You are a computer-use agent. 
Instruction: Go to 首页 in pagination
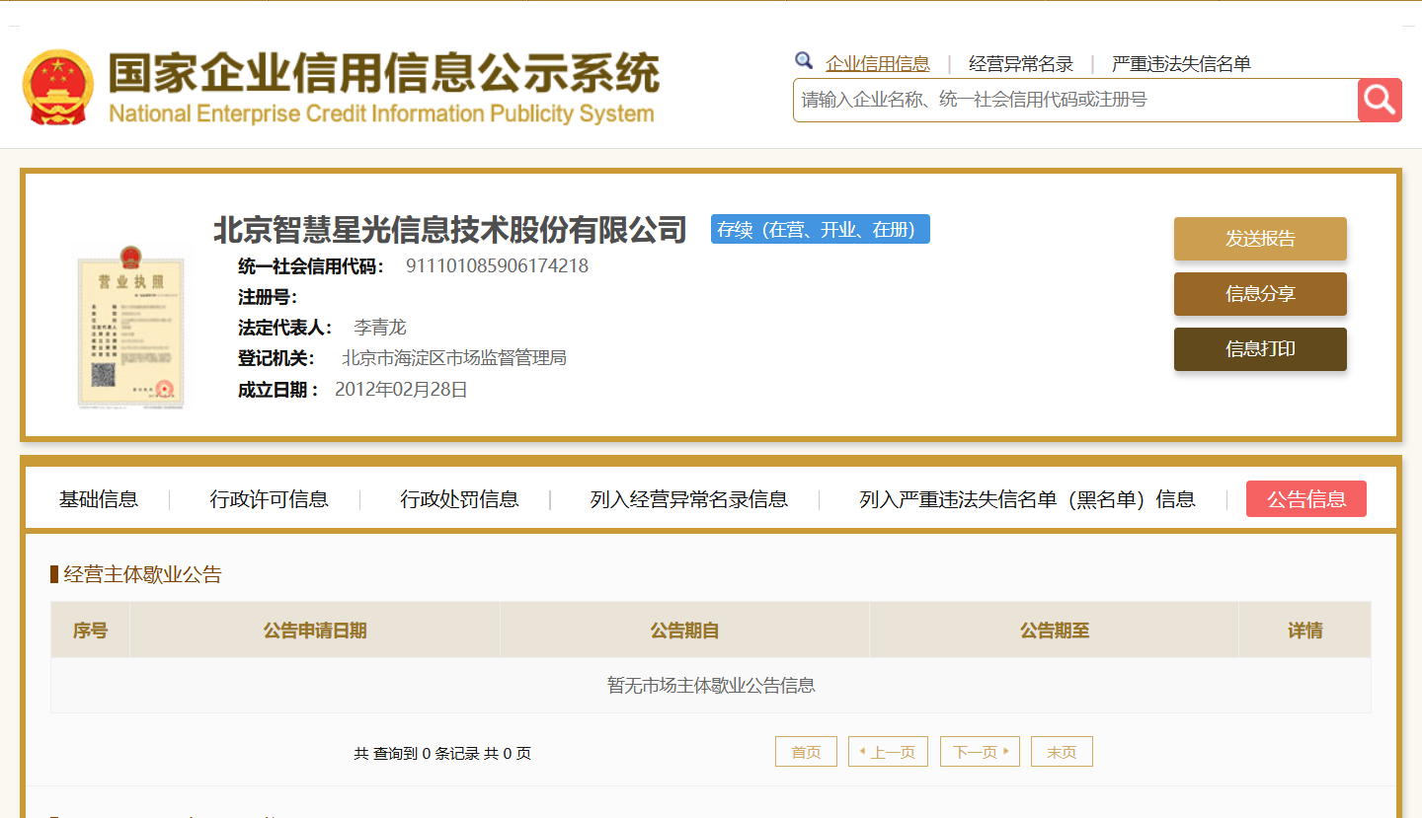click(806, 752)
